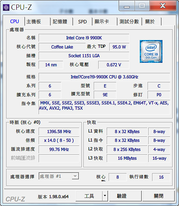This screenshot has width=179, height=206.
Task: Open the SPD tab
Action: point(82,21)
